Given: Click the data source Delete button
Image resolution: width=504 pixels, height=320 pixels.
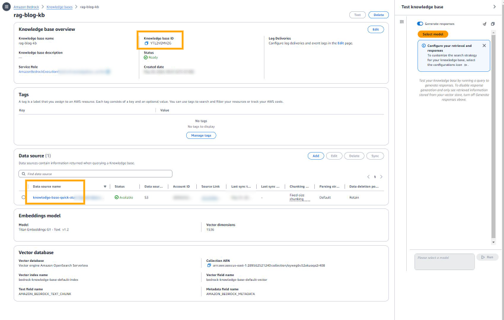Looking at the screenshot, I should coord(354,156).
